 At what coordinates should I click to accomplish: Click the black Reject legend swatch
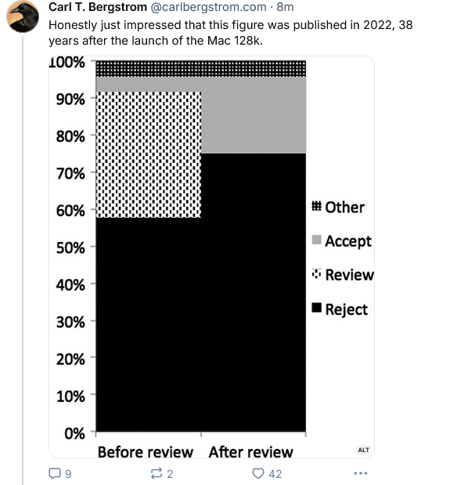316,308
